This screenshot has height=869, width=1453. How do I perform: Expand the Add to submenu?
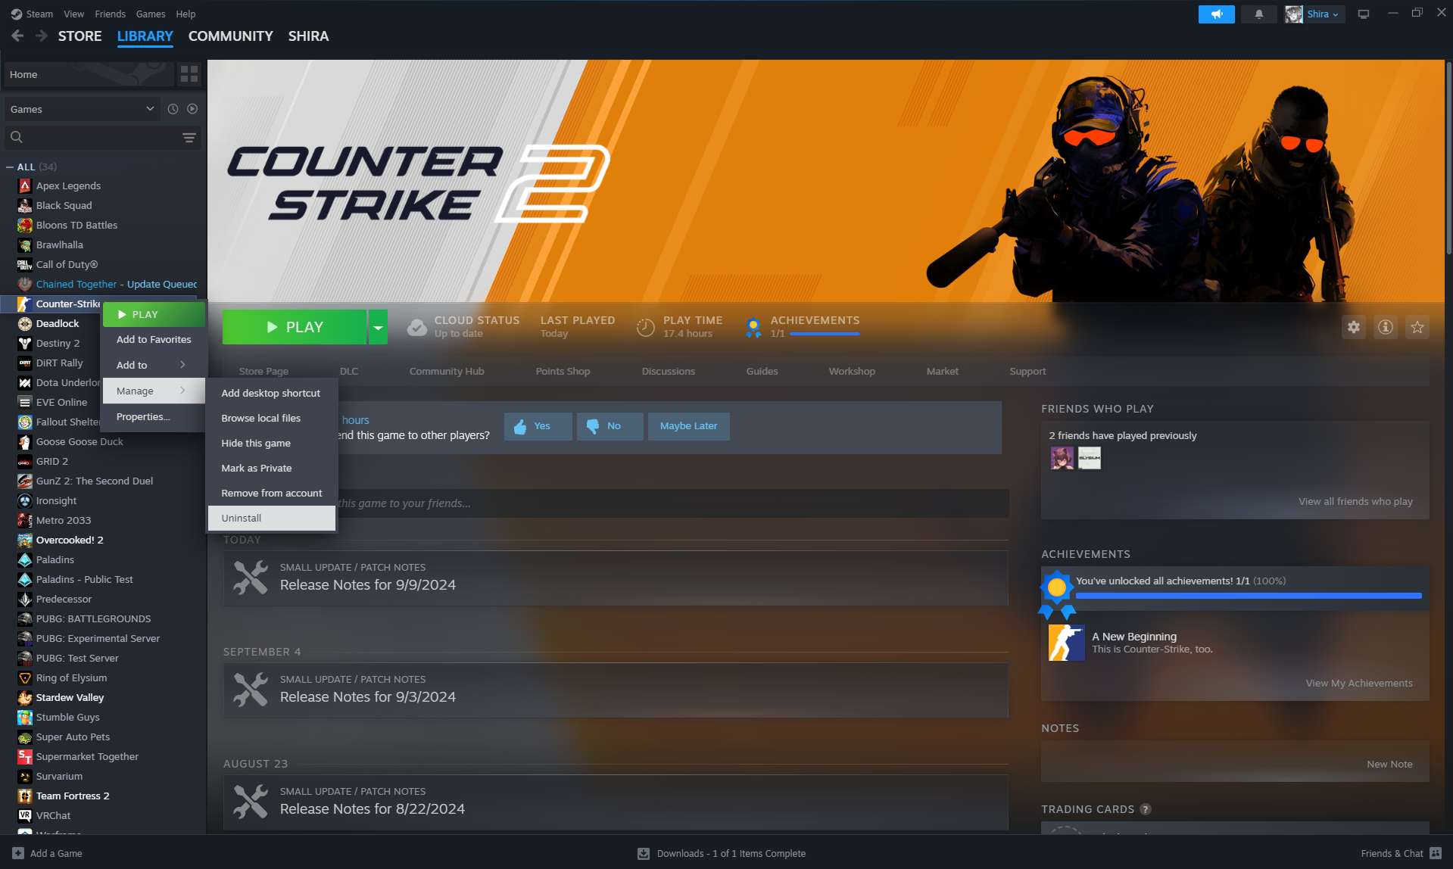154,365
